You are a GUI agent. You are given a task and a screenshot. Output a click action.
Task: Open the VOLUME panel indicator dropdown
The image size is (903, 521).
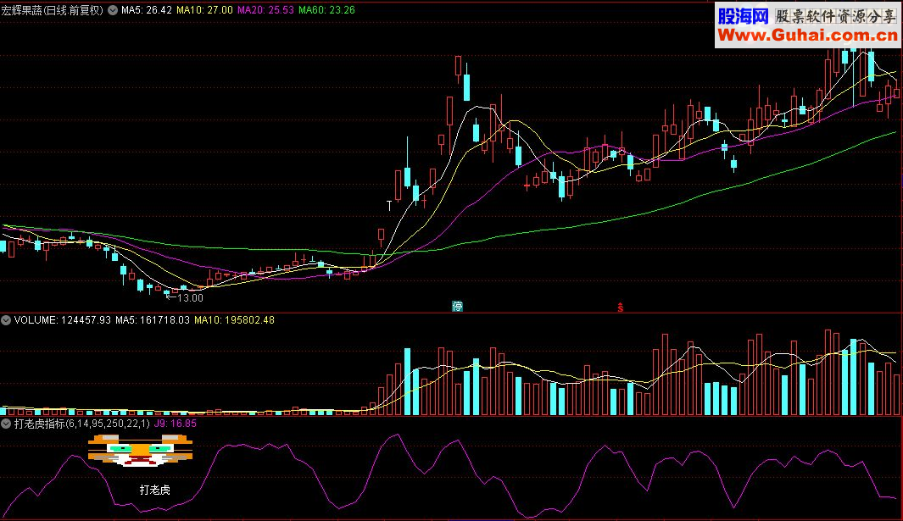pyautogui.click(x=6, y=320)
